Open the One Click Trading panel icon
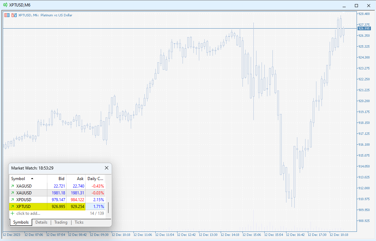The width and height of the screenshot is (376, 241). (7, 15)
